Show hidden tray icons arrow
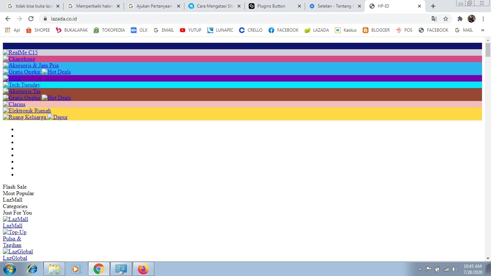Image resolution: width=491 pixels, height=276 pixels. [x=420, y=269]
